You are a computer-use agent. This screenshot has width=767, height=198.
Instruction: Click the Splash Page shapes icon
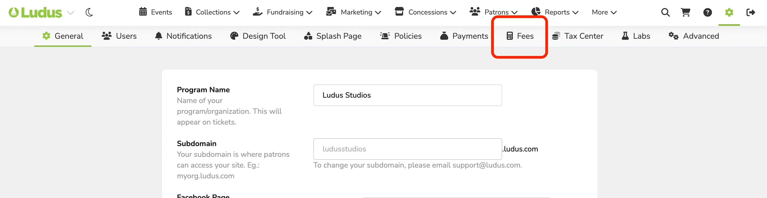tap(308, 36)
